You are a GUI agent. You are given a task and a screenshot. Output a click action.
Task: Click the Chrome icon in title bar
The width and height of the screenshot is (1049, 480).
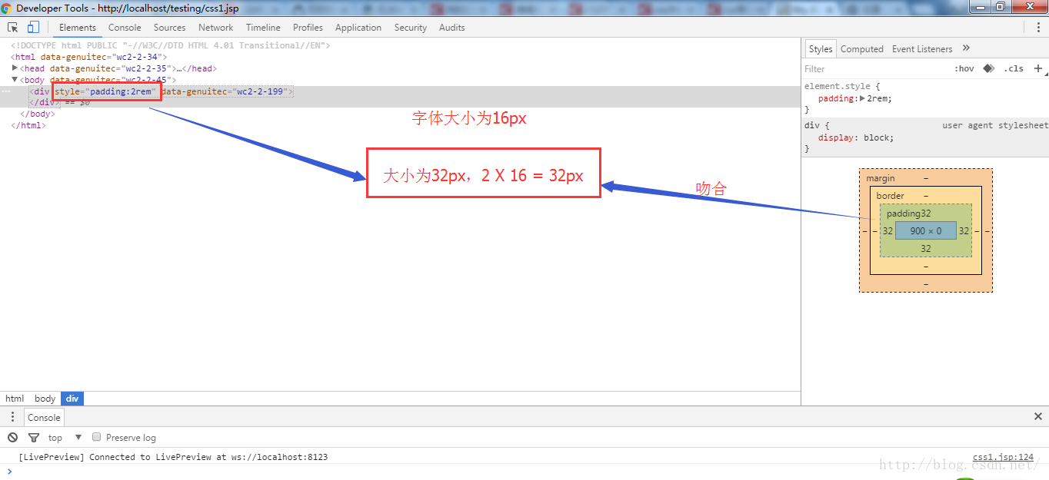point(7,8)
